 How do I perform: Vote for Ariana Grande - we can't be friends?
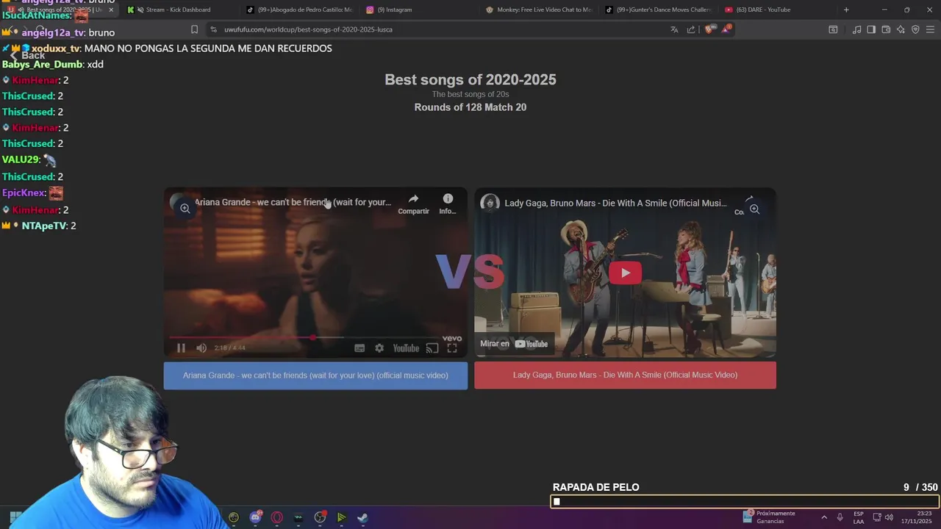pyautogui.click(x=315, y=375)
